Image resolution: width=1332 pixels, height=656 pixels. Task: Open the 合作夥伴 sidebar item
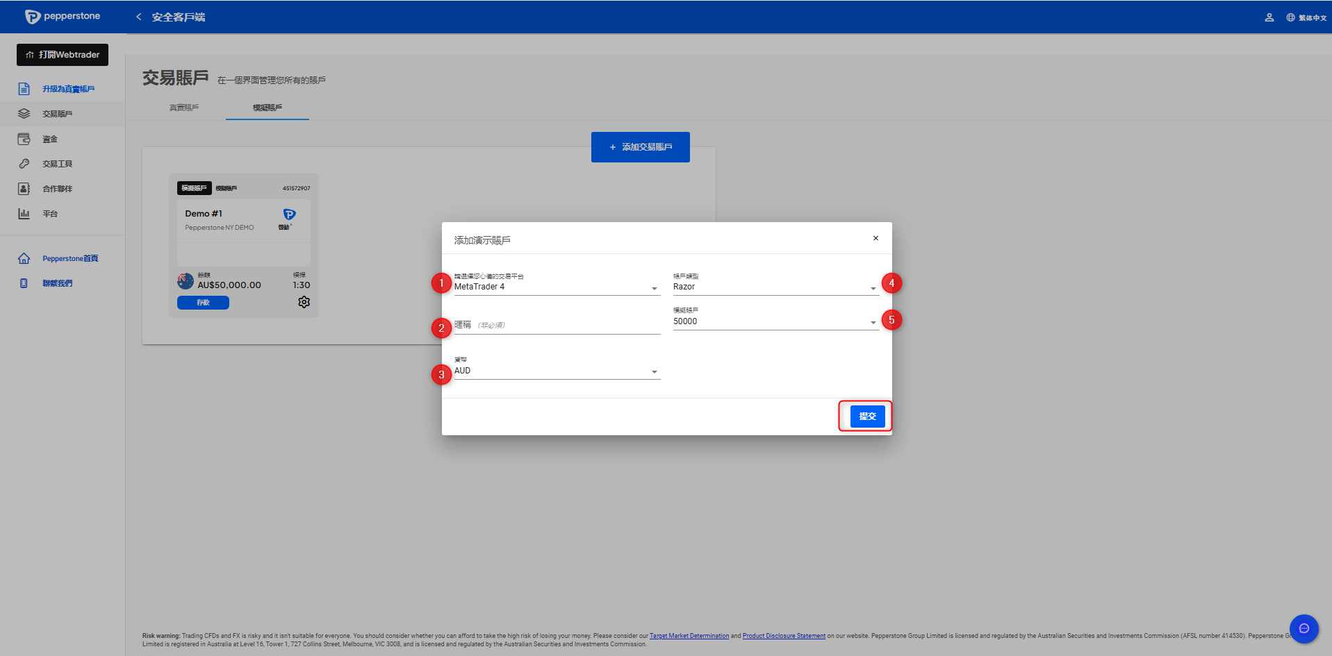click(57, 189)
